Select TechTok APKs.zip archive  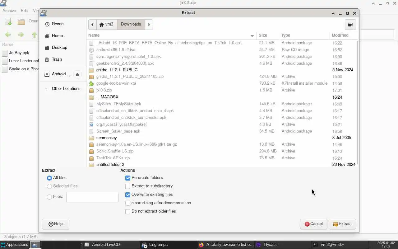(222, 158)
